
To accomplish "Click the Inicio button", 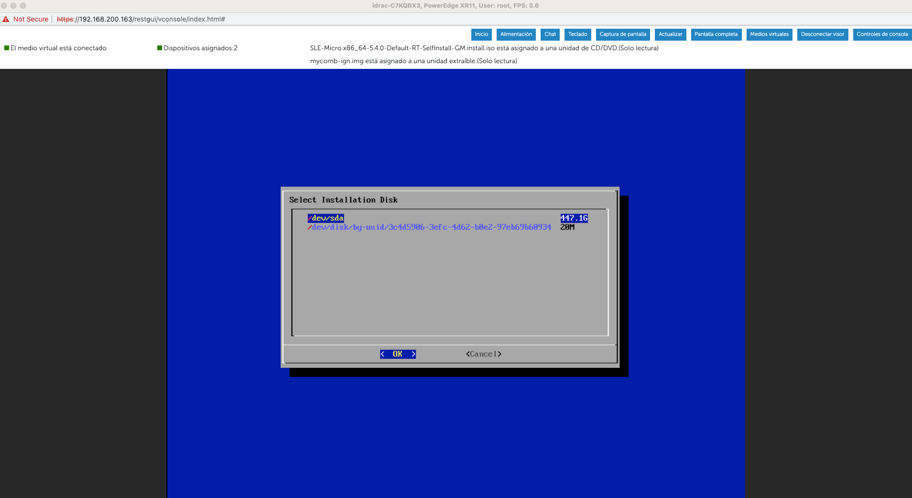I will 481,34.
